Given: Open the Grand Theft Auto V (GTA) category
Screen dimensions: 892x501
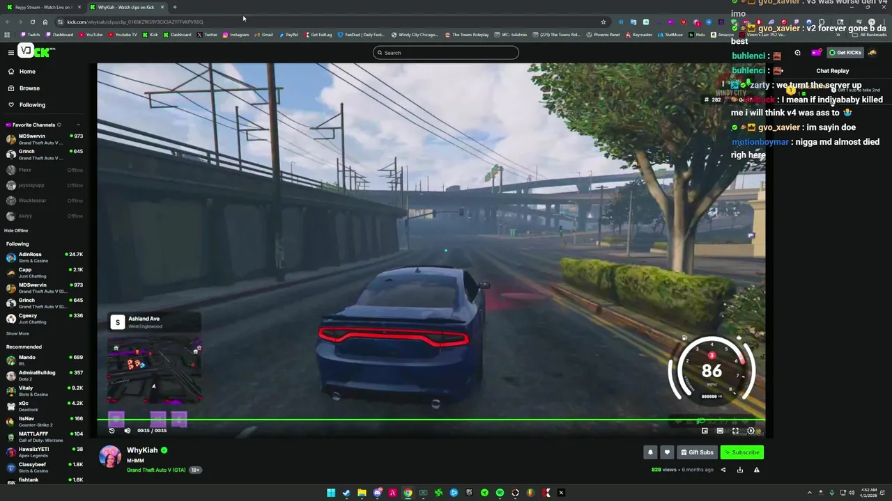Looking at the screenshot, I should 156,470.
